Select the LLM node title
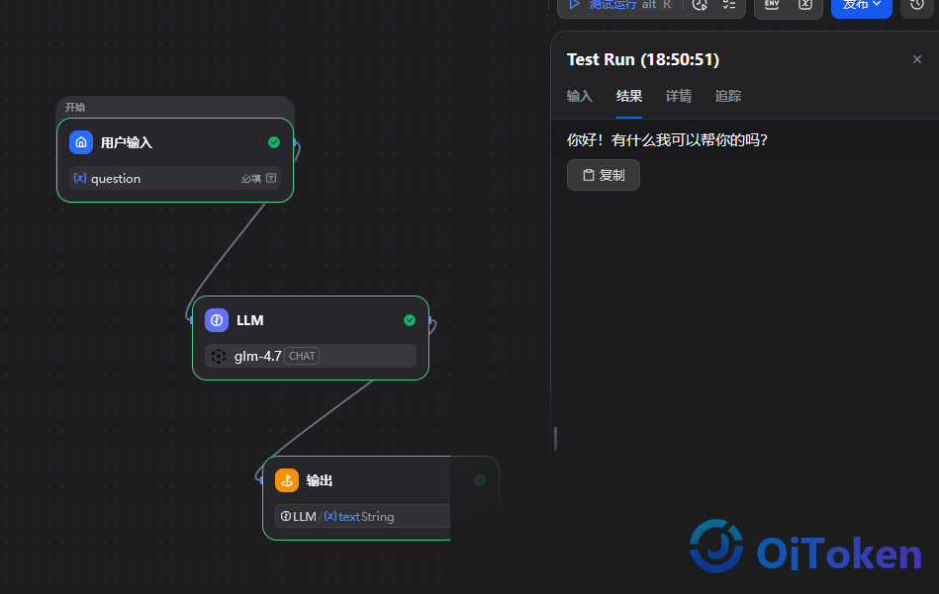This screenshot has height=594, width=939. tap(249, 320)
